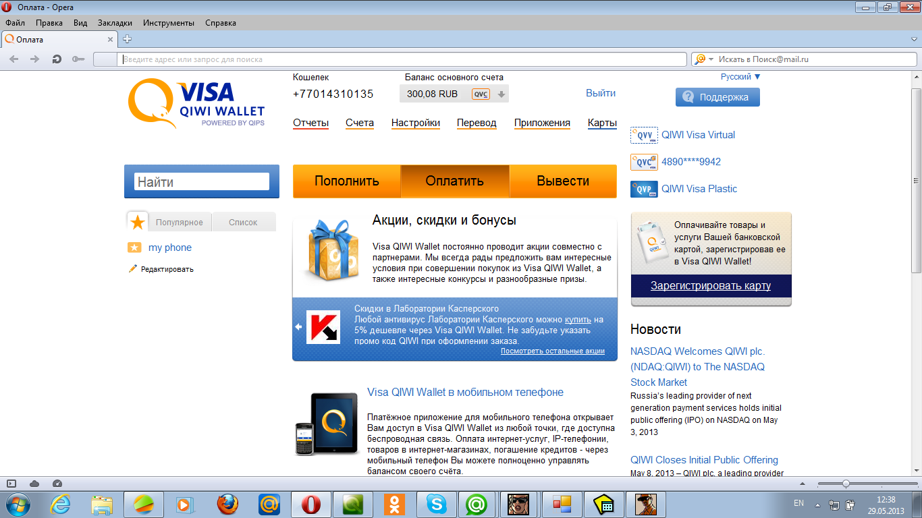Go forward with the browser forward arrow
This screenshot has width=922, height=518.
click(x=35, y=59)
